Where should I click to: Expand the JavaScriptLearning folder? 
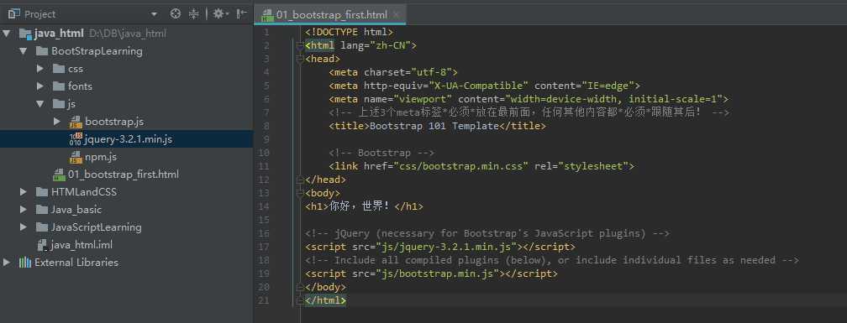click(24, 227)
